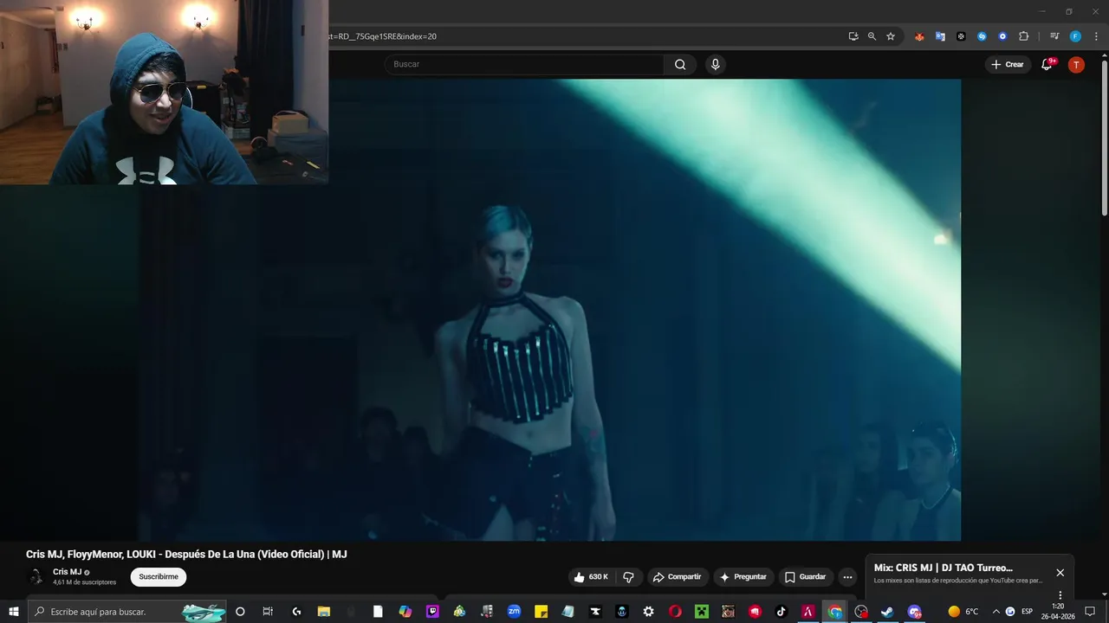Image resolution: width=1109 pixels, height=623 pixels.
Task: Open Task View on taskbar
Action: pos(268,612)
